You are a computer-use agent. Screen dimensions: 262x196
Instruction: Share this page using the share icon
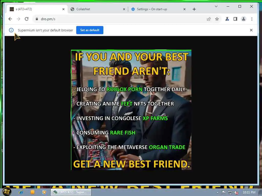point(209,19)
